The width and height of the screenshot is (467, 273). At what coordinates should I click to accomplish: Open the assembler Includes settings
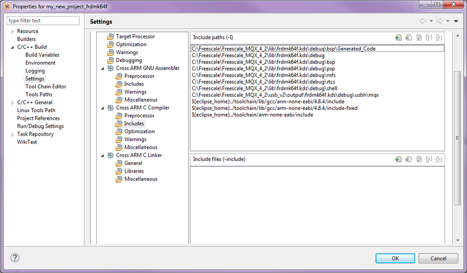click(134, 84)
